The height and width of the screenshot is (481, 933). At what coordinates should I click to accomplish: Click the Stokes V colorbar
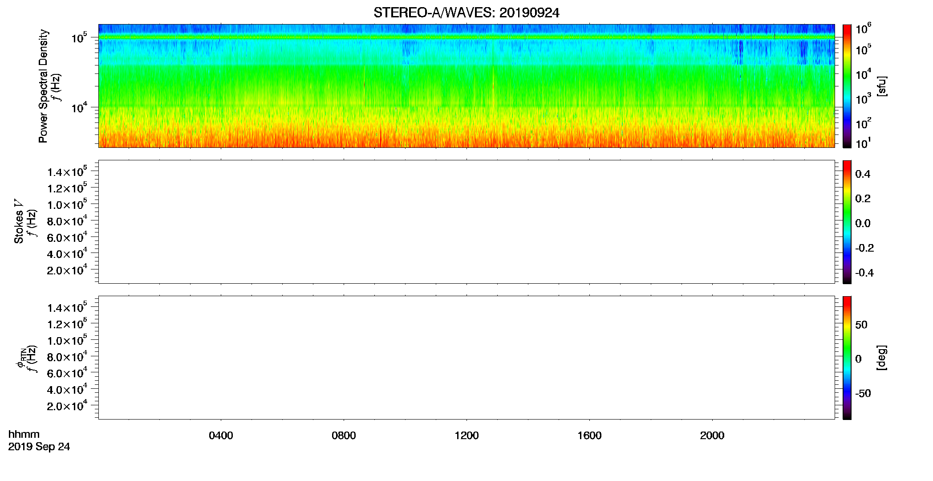(x=847, y=222)
